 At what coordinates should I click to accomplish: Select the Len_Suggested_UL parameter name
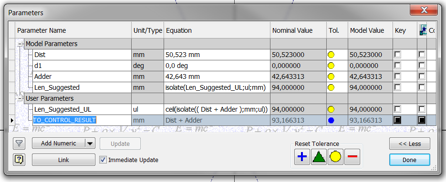[x=82, y=109]
